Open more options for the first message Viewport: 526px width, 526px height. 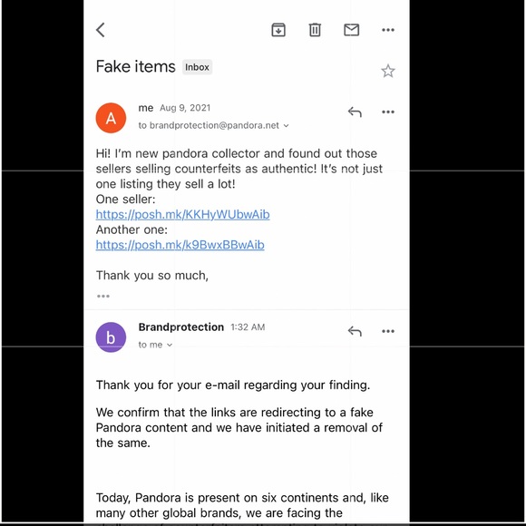(x=388, y=112)
